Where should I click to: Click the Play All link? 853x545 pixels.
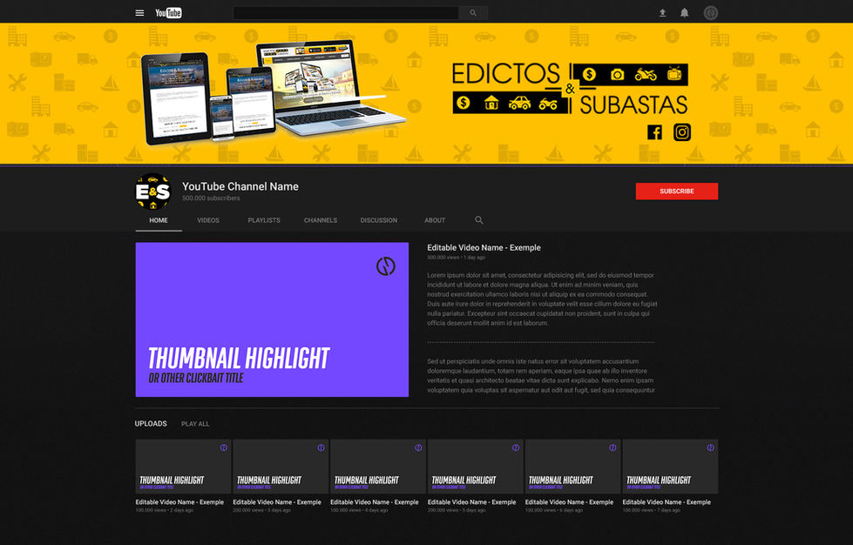pyautogui.click(x=195, y=424)
